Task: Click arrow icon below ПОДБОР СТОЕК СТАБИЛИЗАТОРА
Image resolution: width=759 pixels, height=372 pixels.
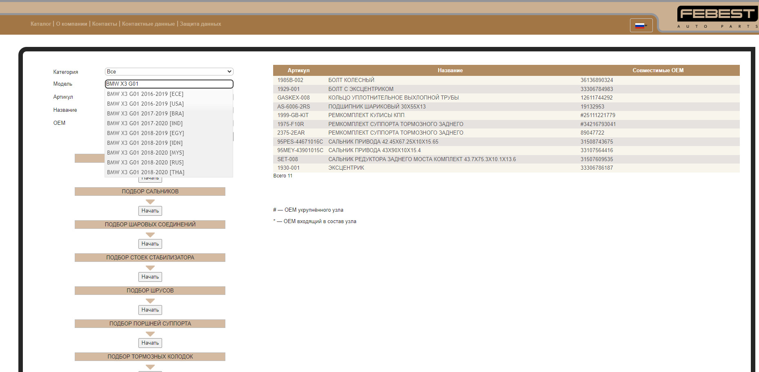Action: (x=150, y=268)
